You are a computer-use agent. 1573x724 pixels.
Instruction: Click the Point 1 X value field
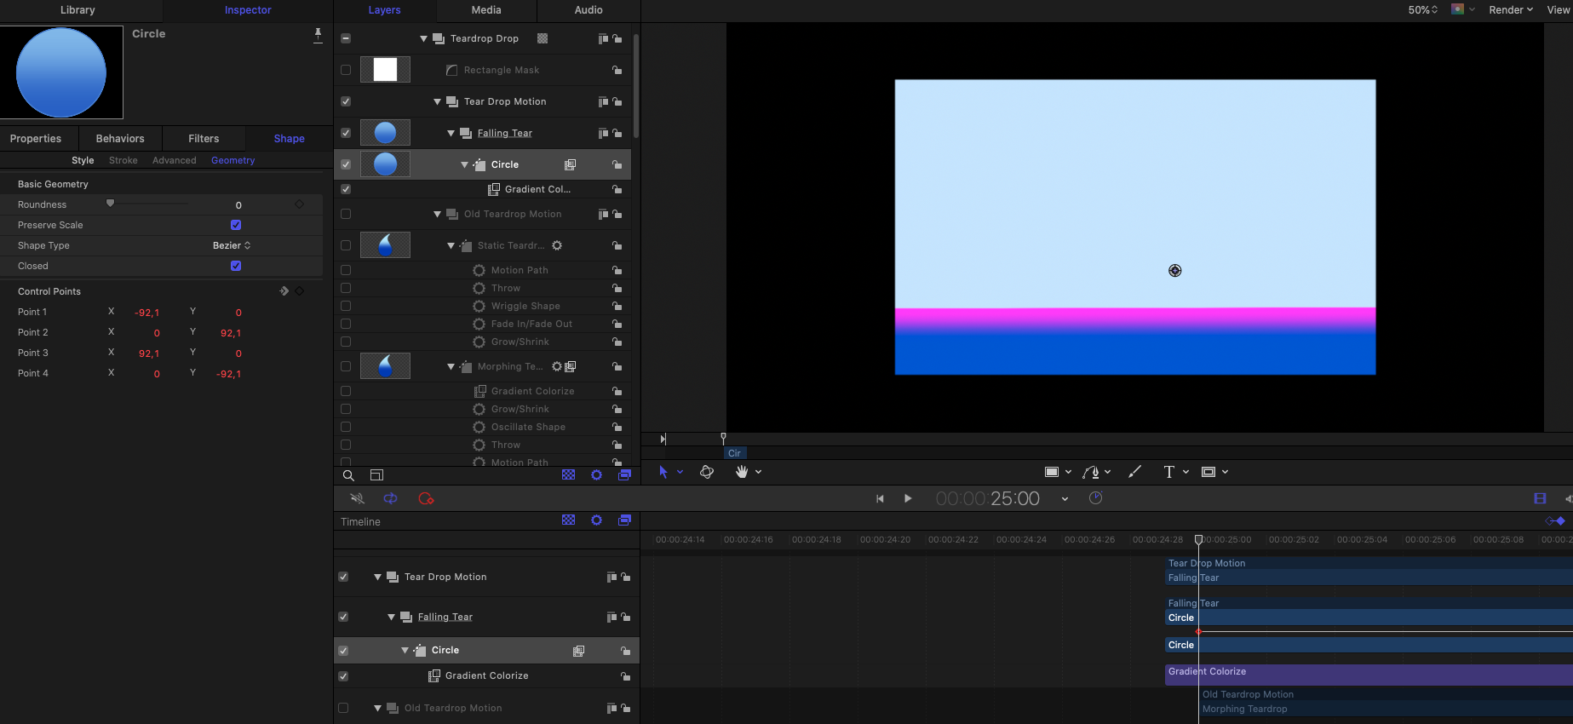click(x=146, y=313)
